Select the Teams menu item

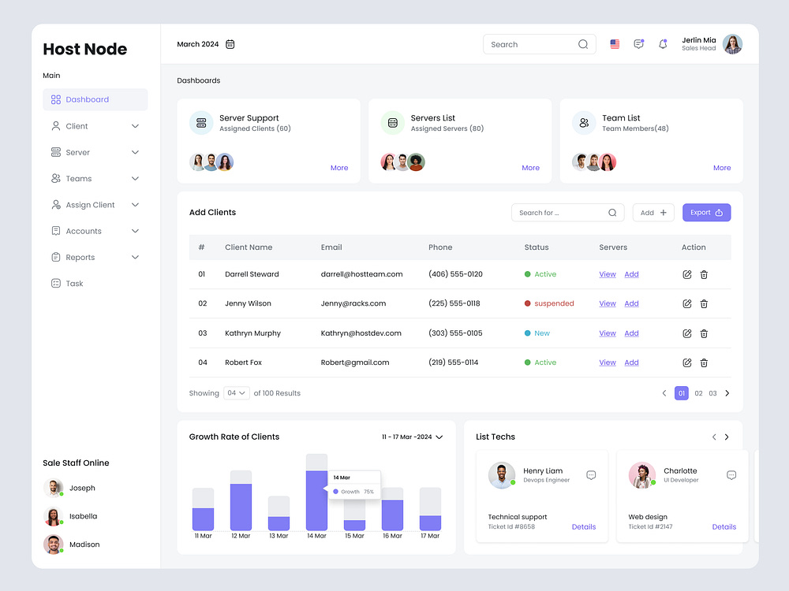tap(76, 178)
